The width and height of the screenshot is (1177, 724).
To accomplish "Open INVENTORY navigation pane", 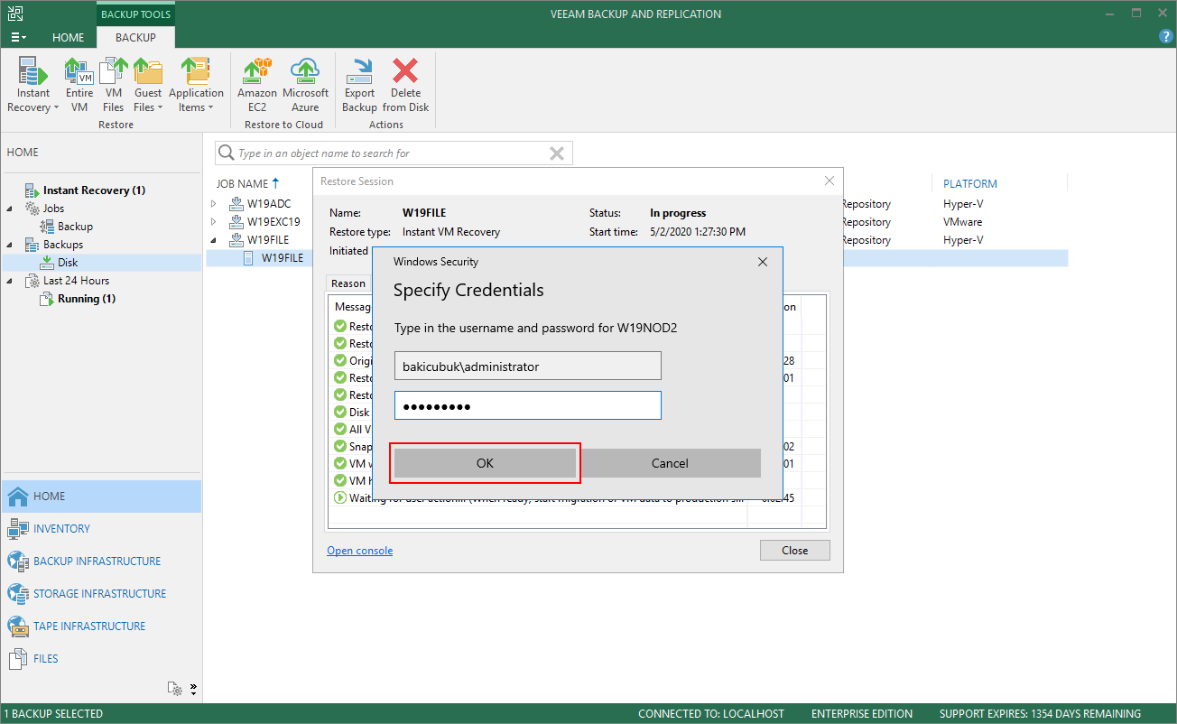I will click(100, 529).
